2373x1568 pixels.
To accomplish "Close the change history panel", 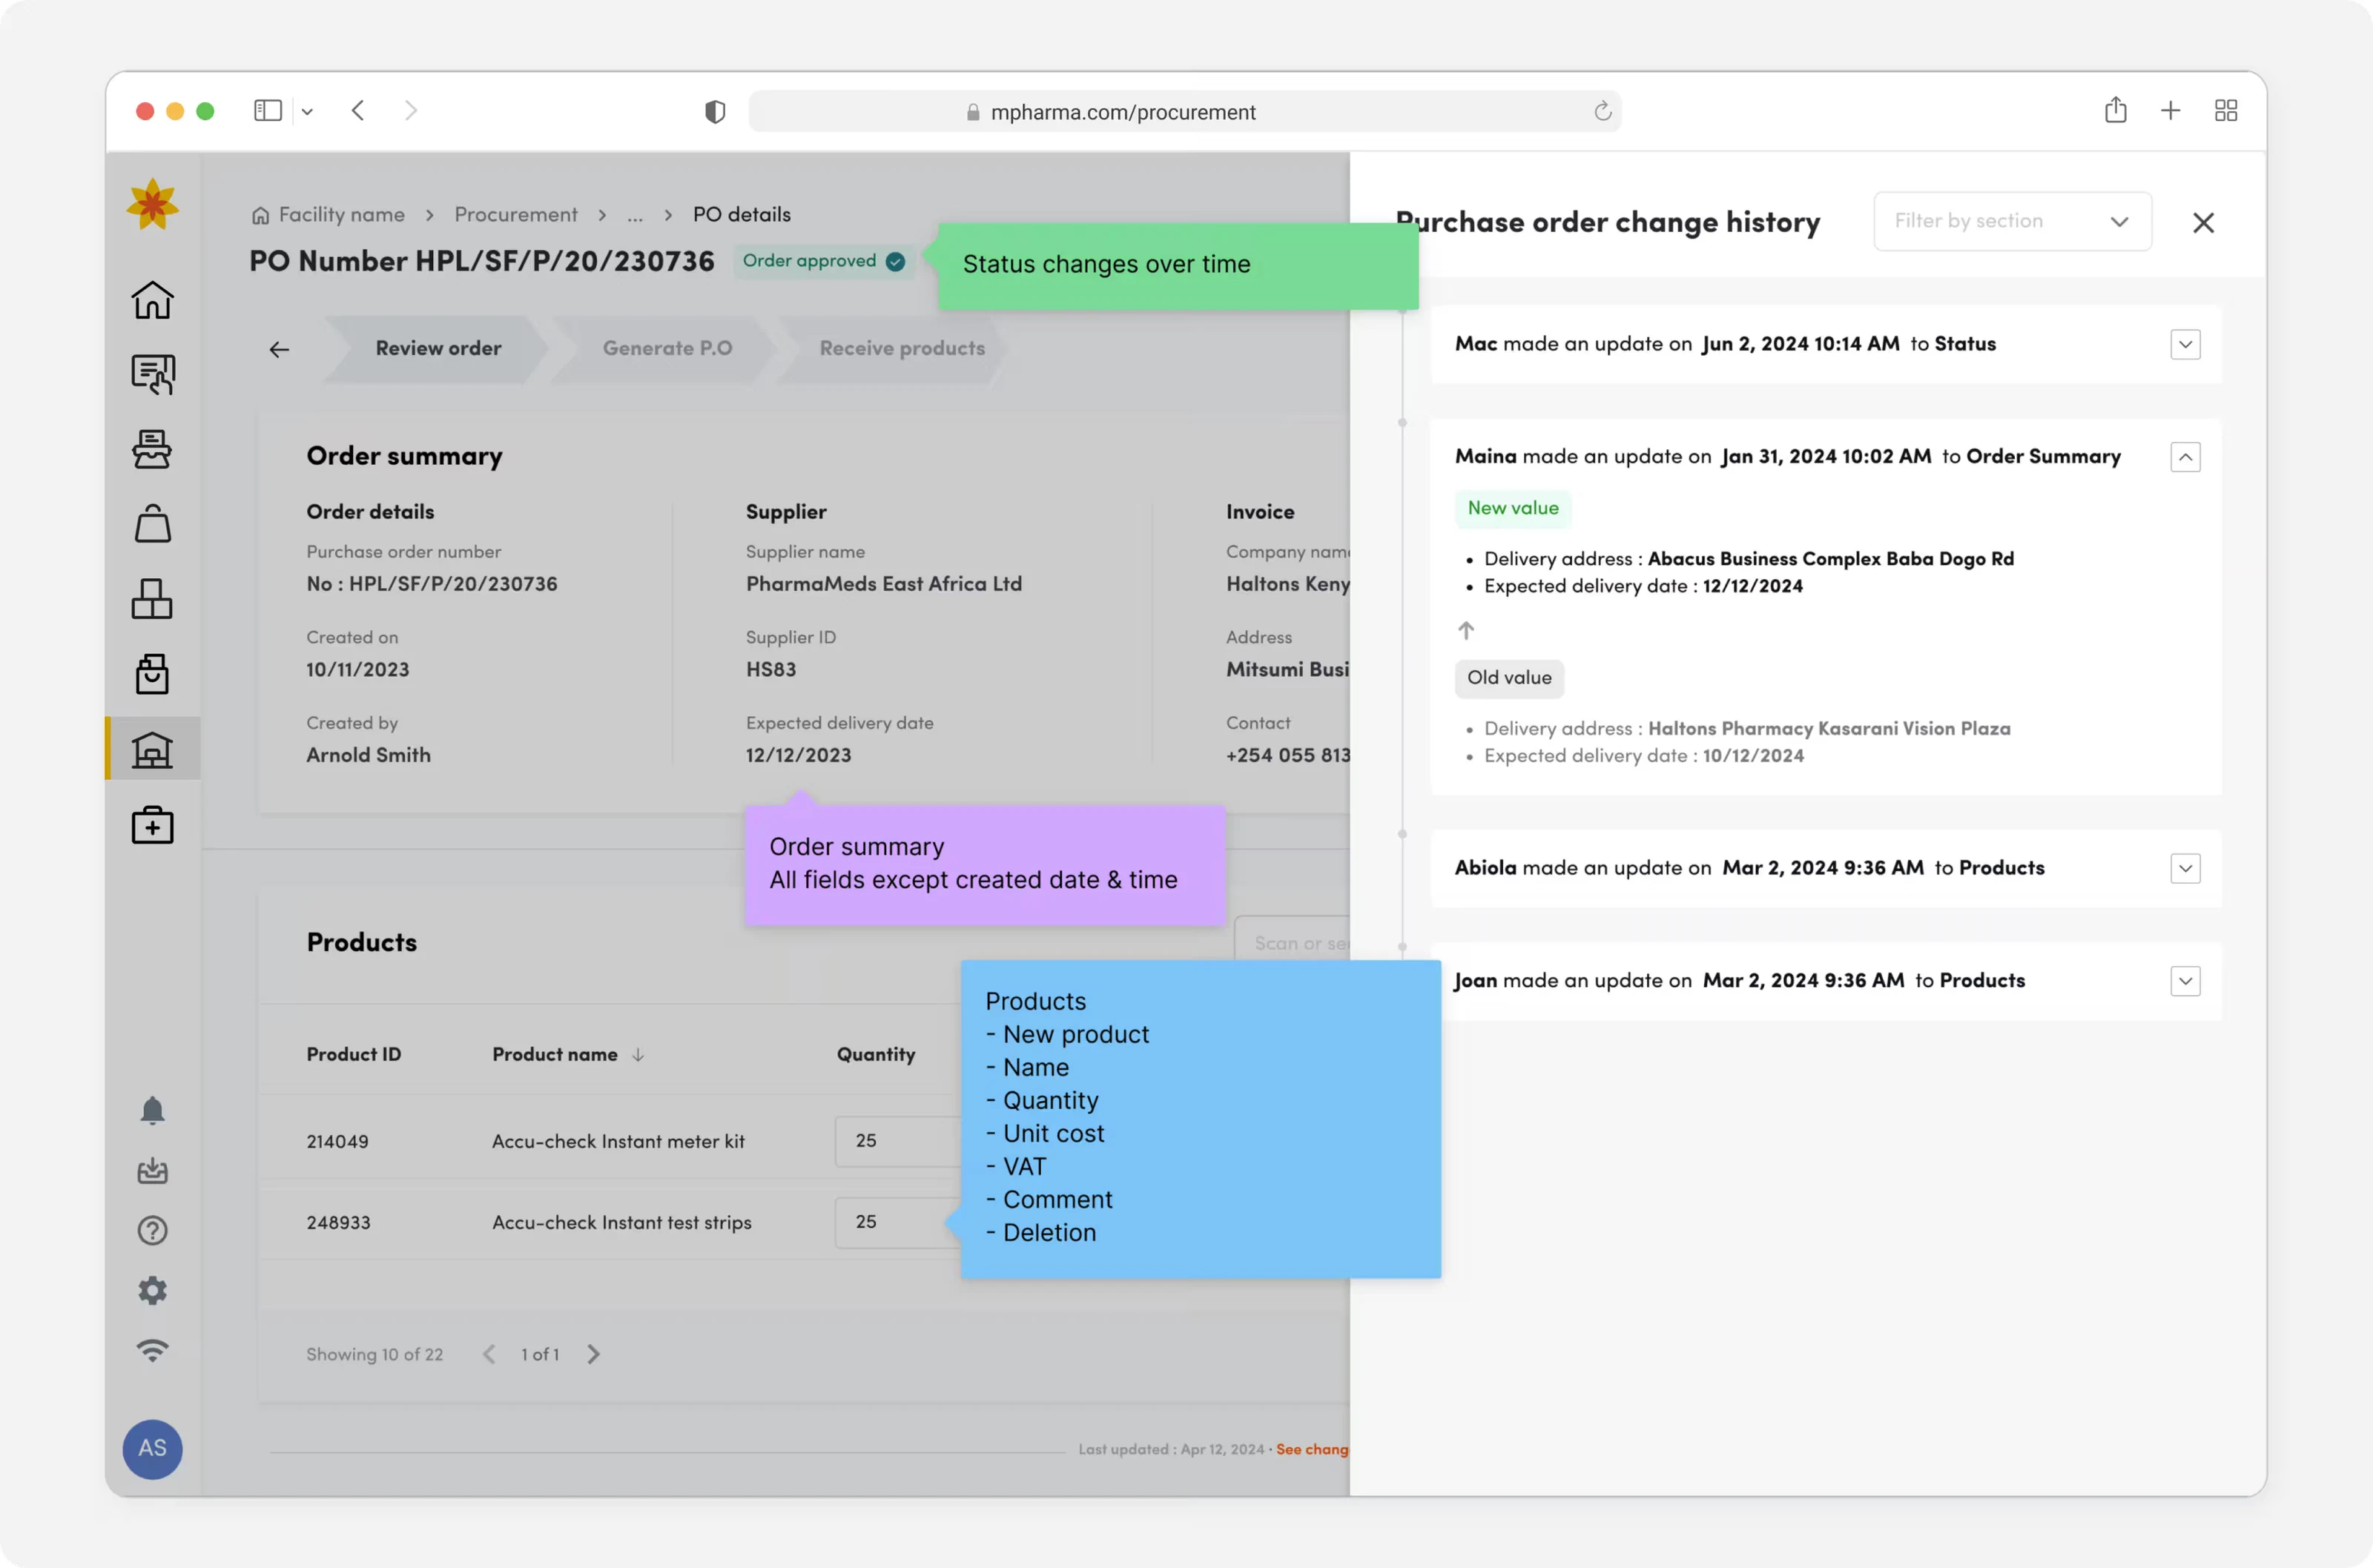I will (x=2203, y=223).
